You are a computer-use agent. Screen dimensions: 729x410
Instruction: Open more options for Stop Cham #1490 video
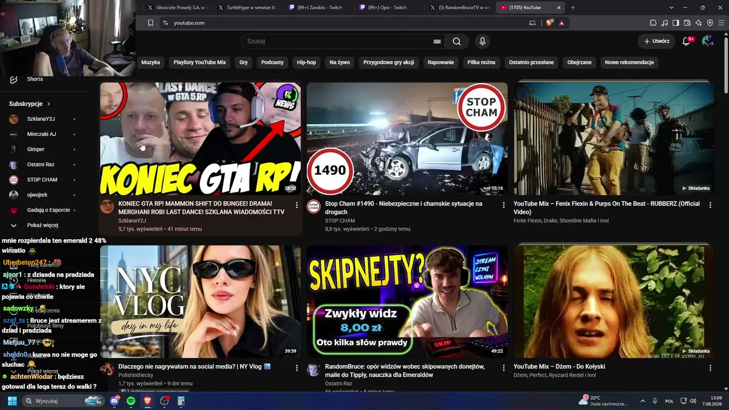click(503, 205)
